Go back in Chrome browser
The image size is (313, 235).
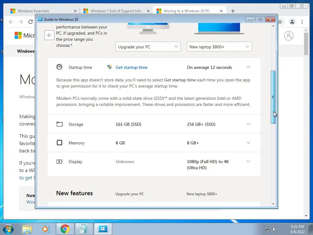[11, 22]
